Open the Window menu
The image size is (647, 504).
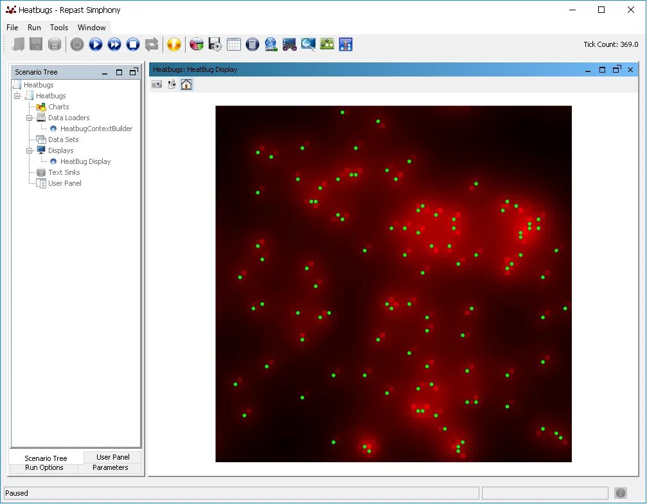point(92,27)
